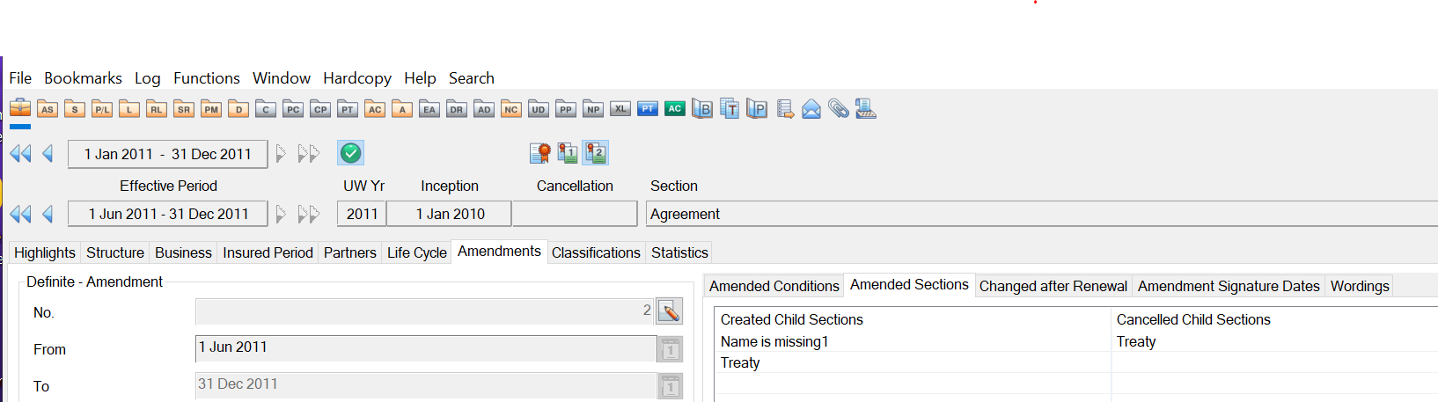Click the P/L folder icon
Image resolution: width=1438 pixels, height=402 pixels.
[102, 109]
